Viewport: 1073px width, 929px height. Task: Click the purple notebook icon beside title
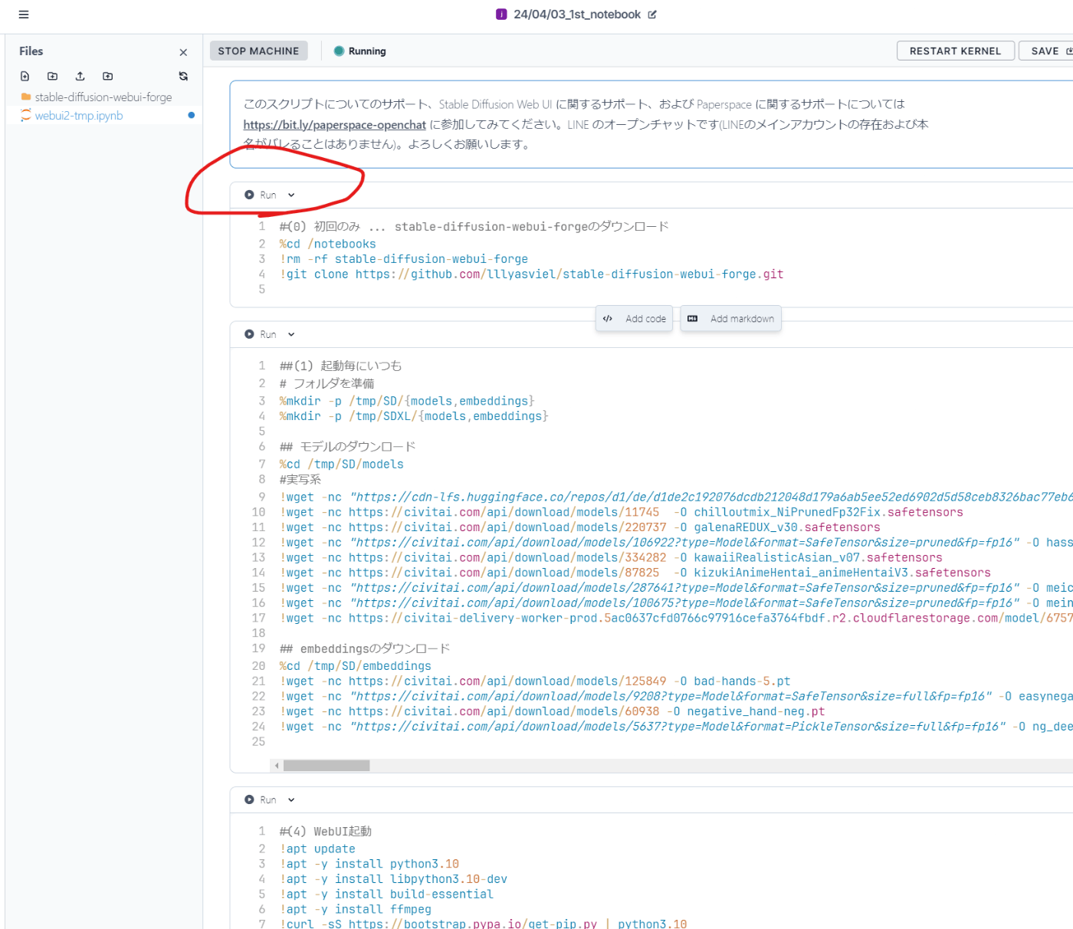pyautogui.click(x=501, y=15)
